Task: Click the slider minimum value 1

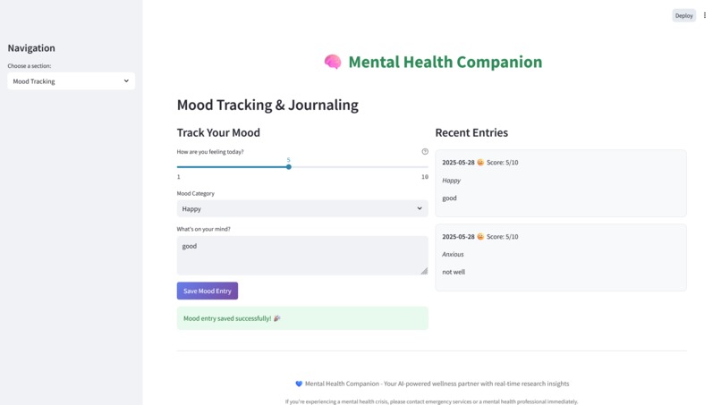Action: coord(178,177)
